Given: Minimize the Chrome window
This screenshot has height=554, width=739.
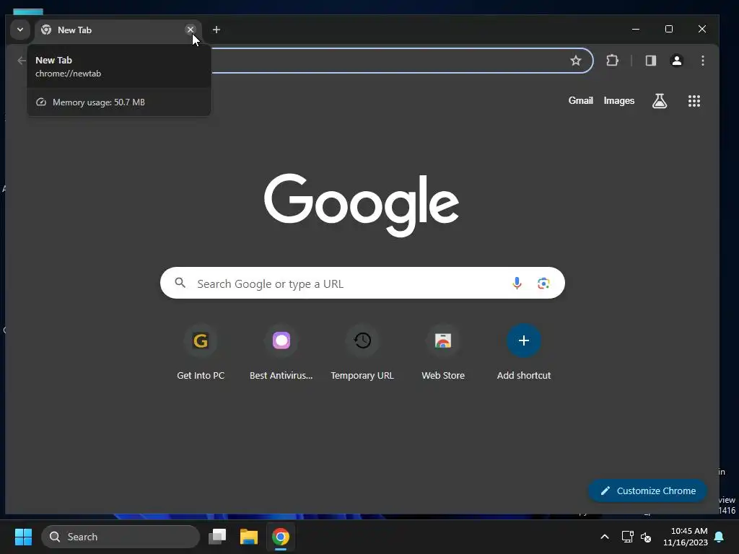Looking at the screenshot, I should click(x=636, y=29).
